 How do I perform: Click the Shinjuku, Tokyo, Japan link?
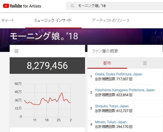[x=112, y=106]
